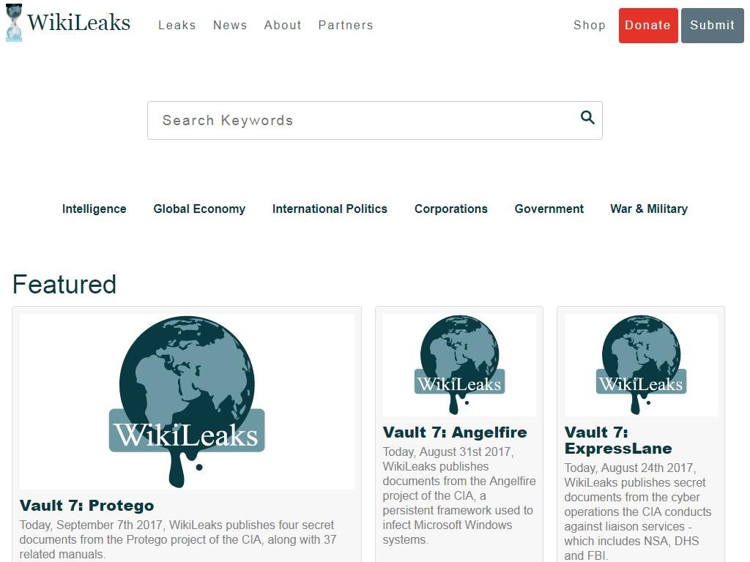The image size is (750, 562).
Task: Visit the Shop link
Action: [x=590, y=25]
